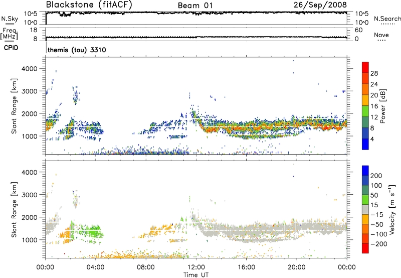This screenshot has width=401, height=278.
Task: Click the date '26/Sep/2008'
Action: (320, 5)
